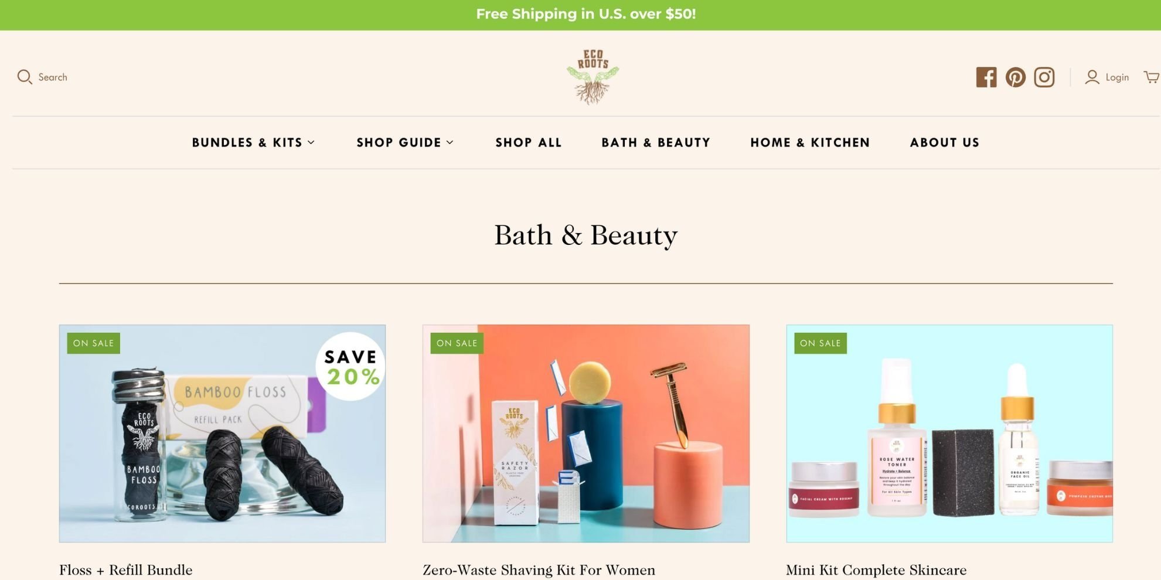Viewport: 1161px width, 580px height.
Task: Expand the Shop Guide dropdown chevron
Action: click(x=450, y=142)
